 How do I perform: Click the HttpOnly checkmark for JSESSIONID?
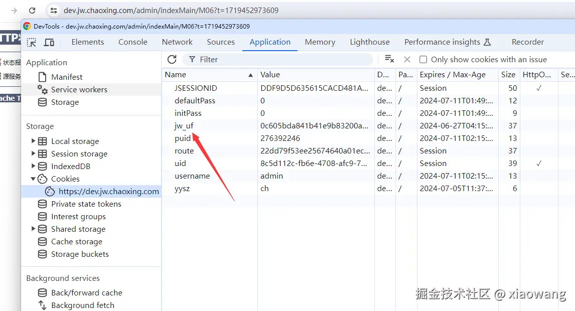tap(539, 88)
